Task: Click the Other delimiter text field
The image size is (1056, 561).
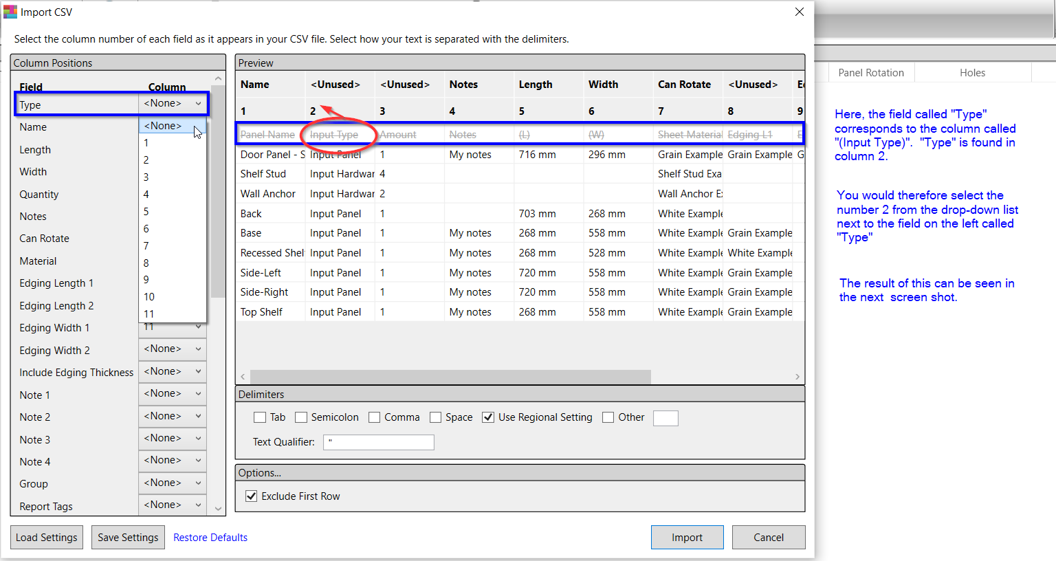Action: click(665, 417)
